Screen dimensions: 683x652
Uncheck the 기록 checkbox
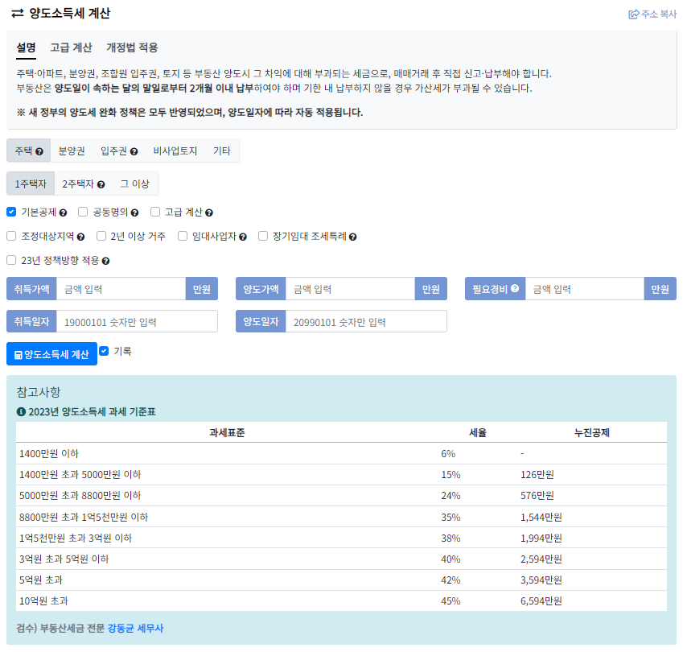(x=104, y=351)
